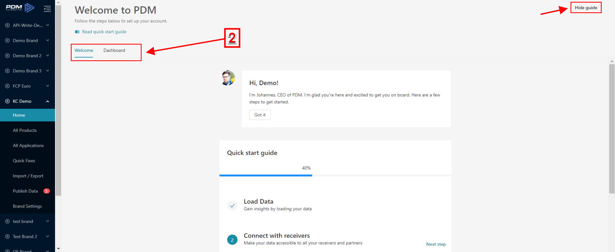
Task: Open the Read quick start guide link
Action: (104, 32)
